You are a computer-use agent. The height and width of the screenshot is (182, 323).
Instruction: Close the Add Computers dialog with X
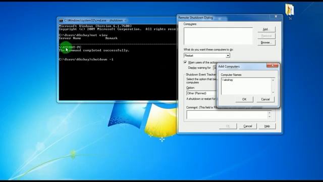(x=273, y=65)
